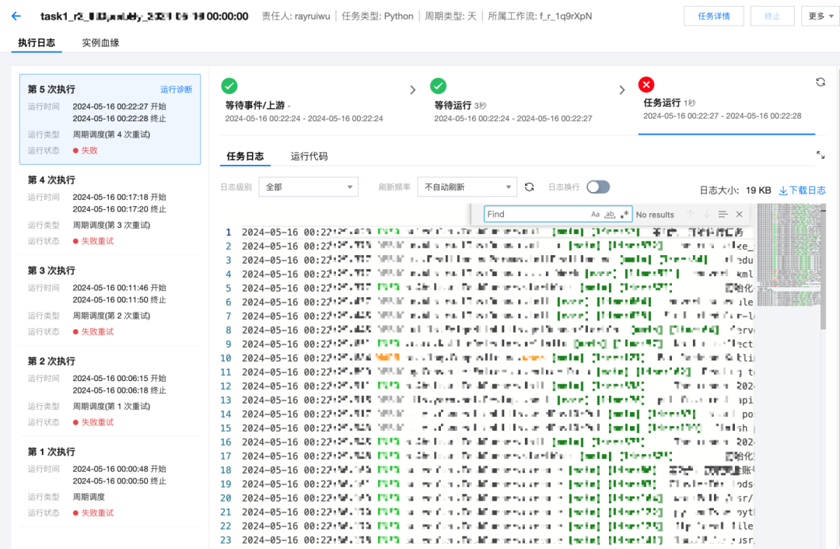Click in the Find input field
The height and width of the screenshot is (549, 840).
(x=536, y=215)
